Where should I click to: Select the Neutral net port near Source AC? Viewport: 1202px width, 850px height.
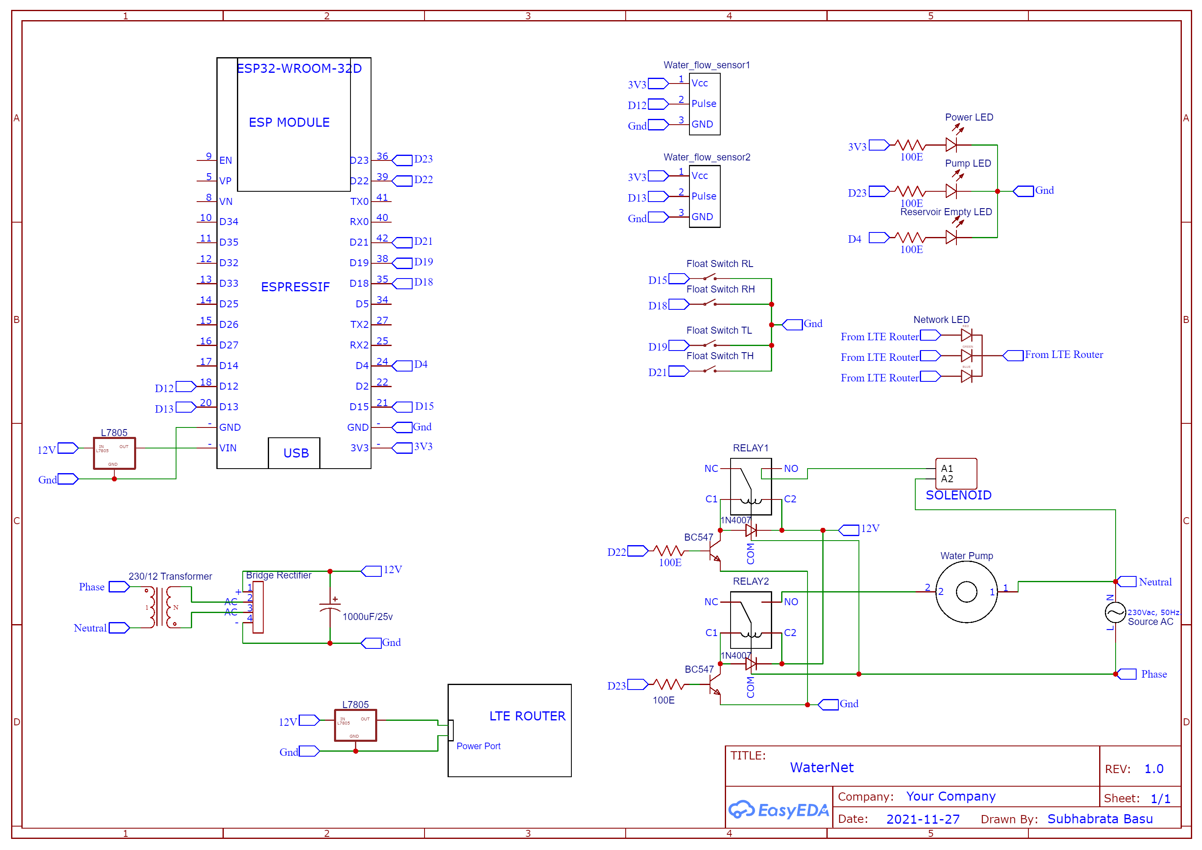click(1125, 581)
